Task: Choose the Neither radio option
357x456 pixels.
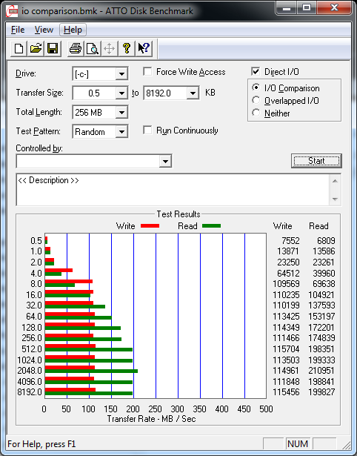Action: point(256,113)
